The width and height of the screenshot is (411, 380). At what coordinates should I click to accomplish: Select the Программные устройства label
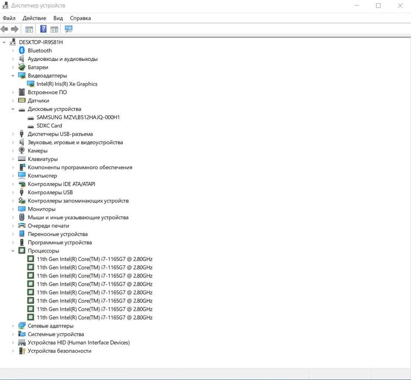[x=60, y=242]
